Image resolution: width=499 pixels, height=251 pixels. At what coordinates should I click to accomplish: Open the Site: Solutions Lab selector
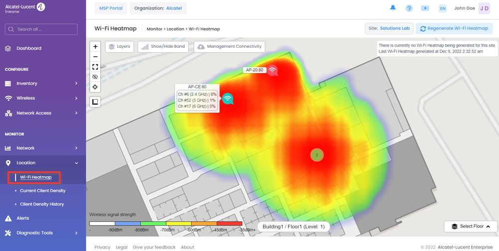tap(389, 28)
